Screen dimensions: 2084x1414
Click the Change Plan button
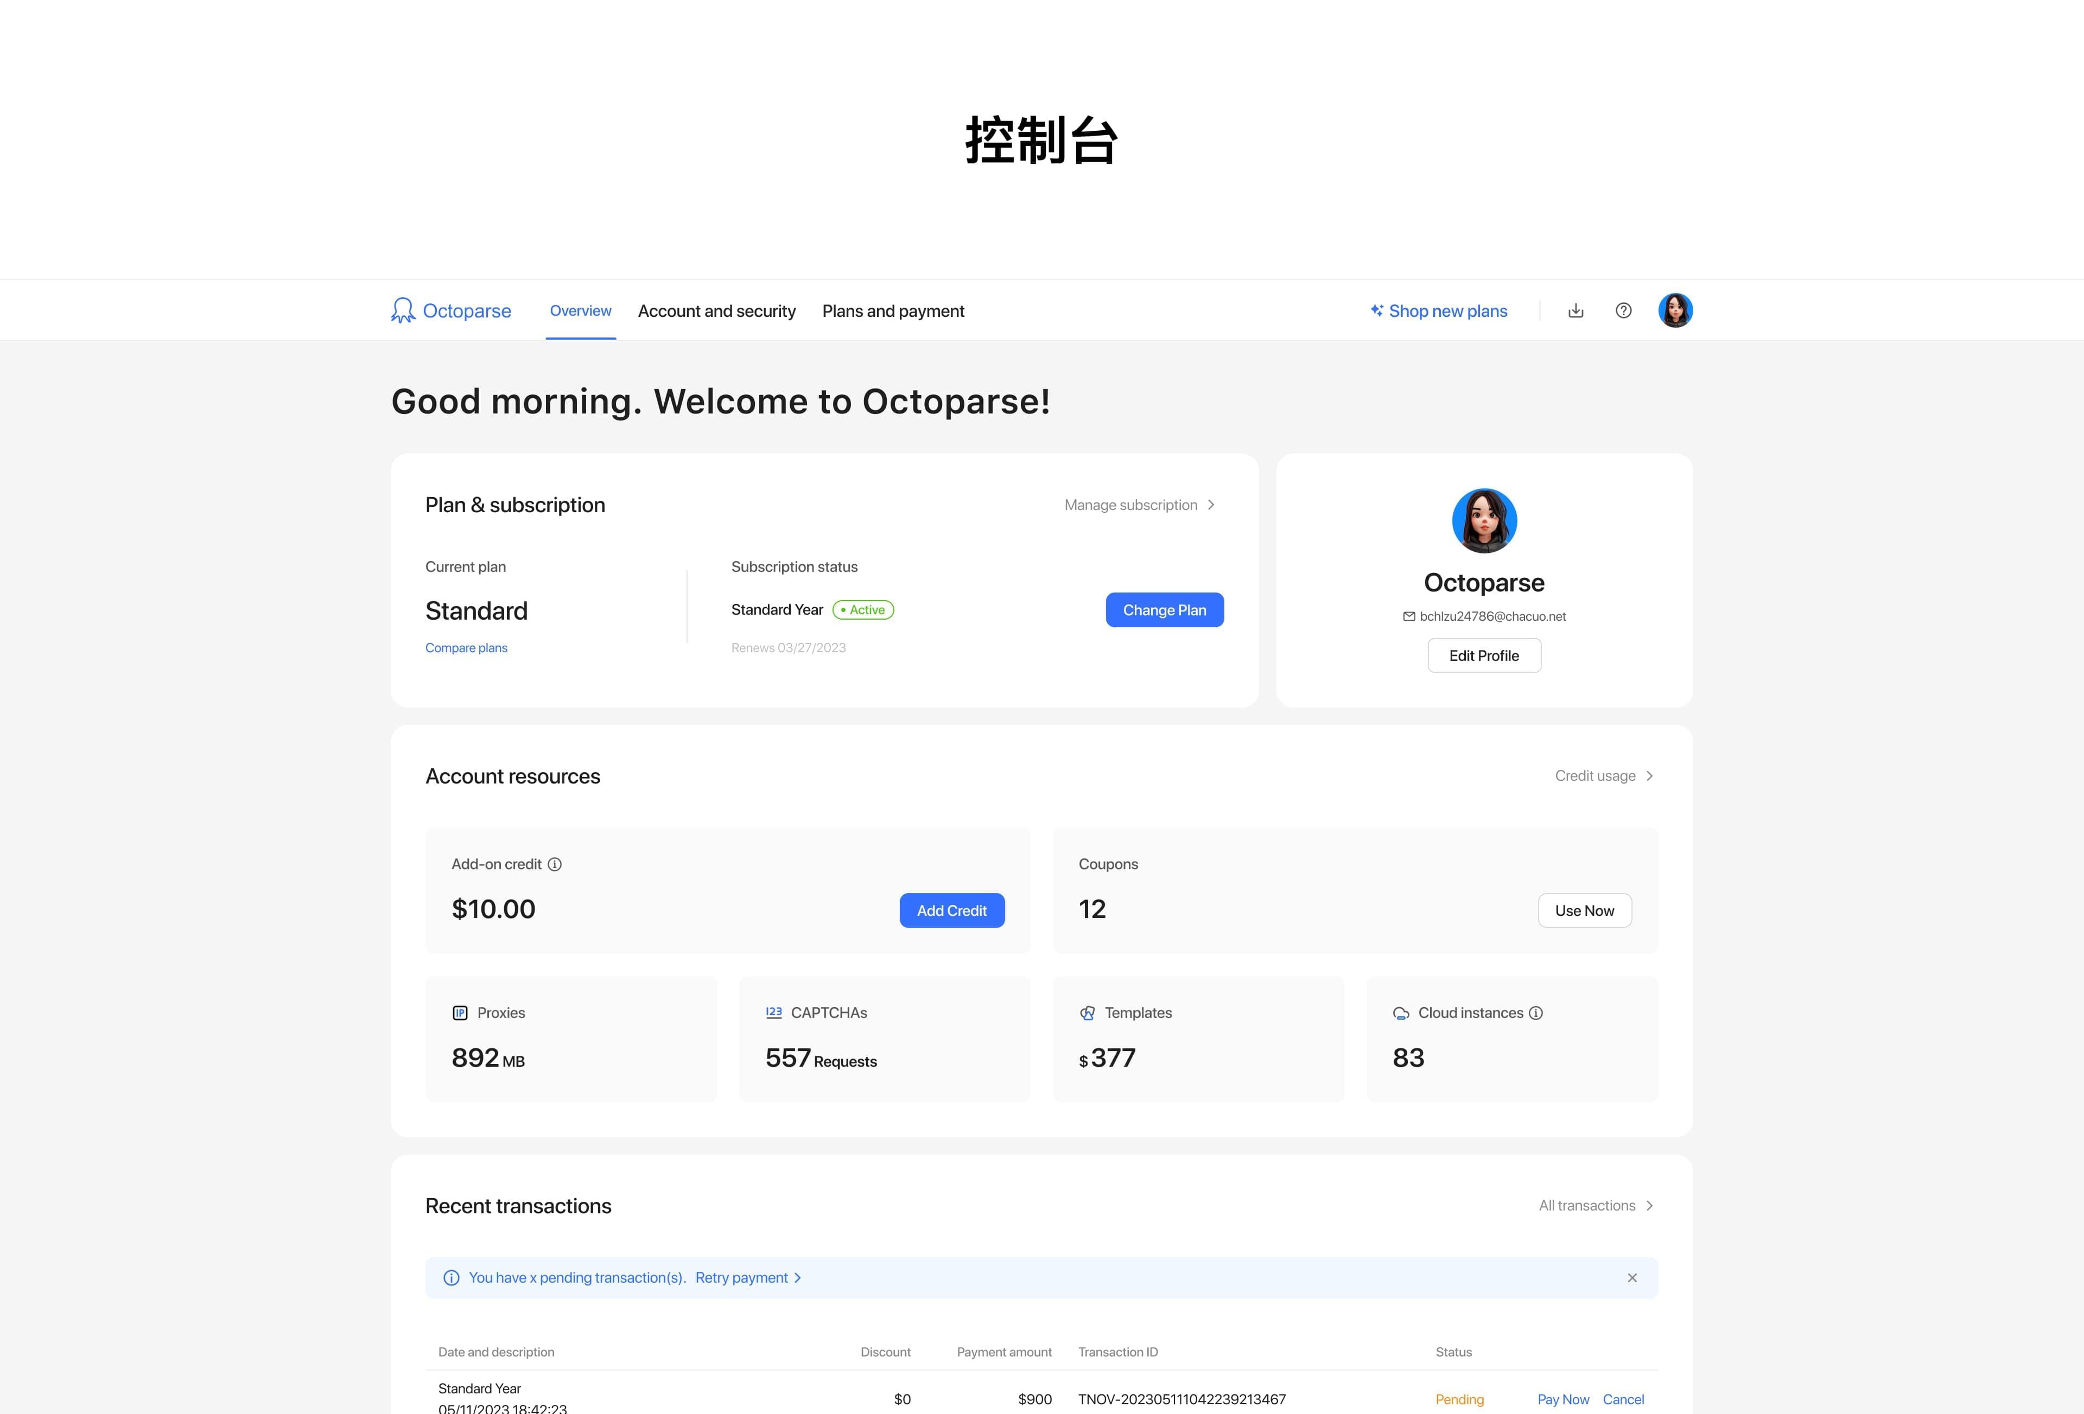pyautogui.click(x=1164, y=610)
